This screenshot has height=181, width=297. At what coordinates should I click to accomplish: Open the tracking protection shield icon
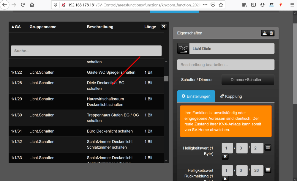click(x=55, y=5)
